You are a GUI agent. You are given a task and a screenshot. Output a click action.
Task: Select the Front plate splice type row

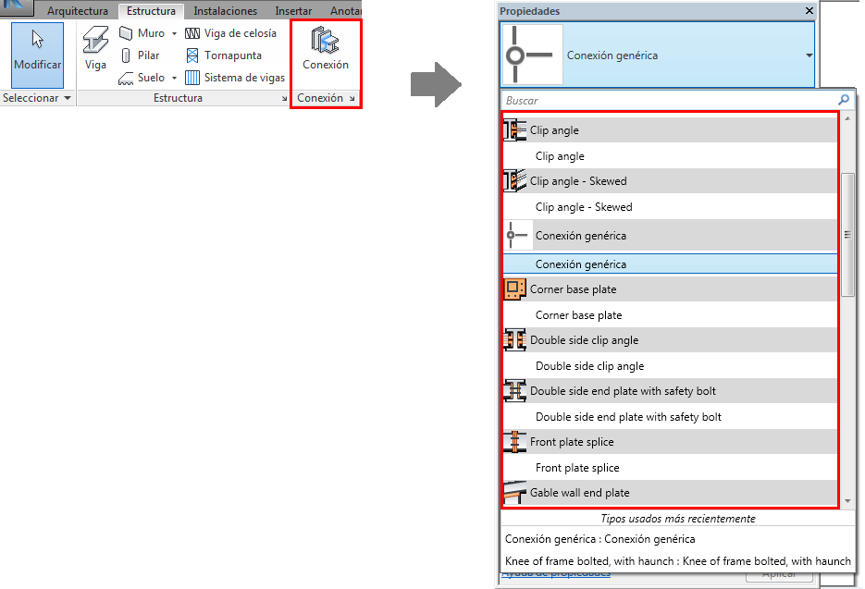coord(670,468)
